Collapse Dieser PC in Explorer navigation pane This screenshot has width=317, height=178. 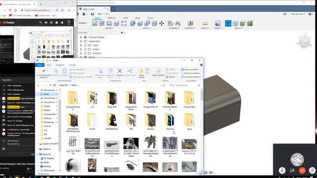[37, 154]
